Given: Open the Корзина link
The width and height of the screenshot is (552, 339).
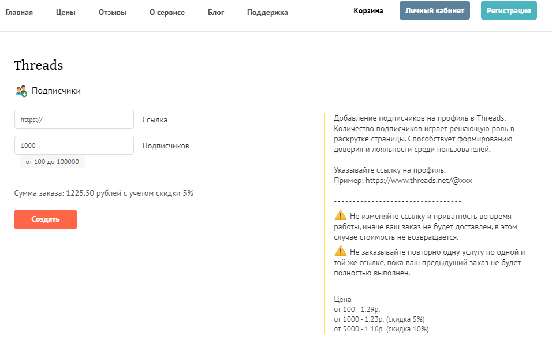Looking at the screenshot, I should [368, 10].
